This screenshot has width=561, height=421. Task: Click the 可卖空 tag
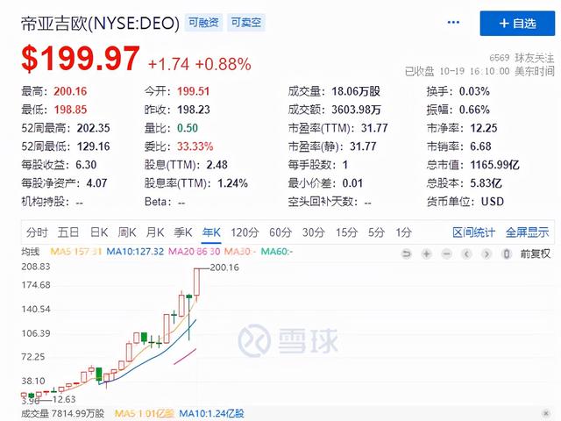tap(245, 23)
